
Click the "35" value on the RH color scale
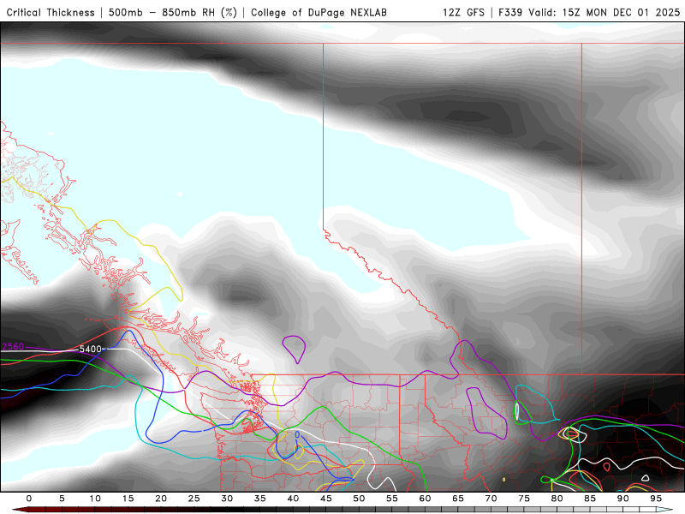point(260,499)
